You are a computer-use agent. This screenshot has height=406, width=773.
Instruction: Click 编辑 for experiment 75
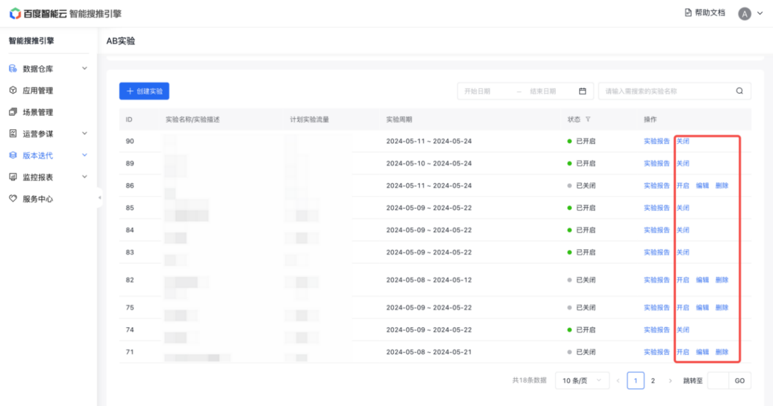(x=702, y=308)
